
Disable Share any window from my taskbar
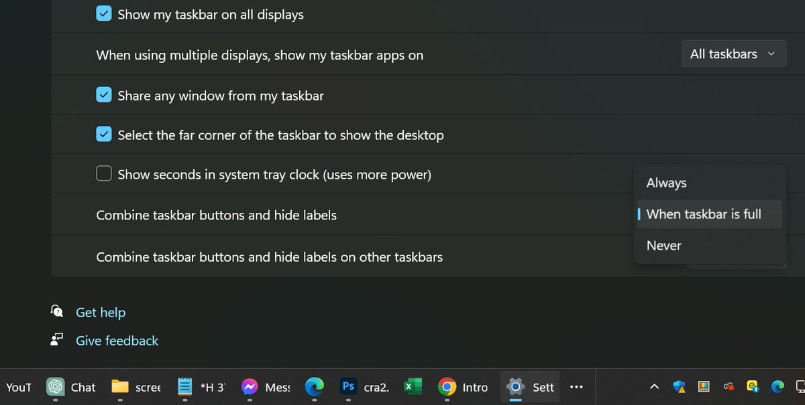click(104, 95)
